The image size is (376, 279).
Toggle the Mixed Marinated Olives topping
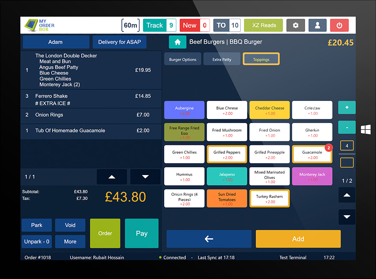270,176
